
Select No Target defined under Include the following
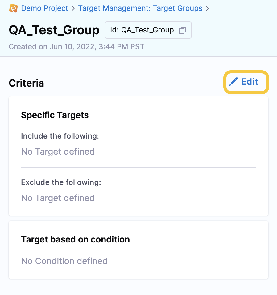pyautogui.click(x=58, y=152)
